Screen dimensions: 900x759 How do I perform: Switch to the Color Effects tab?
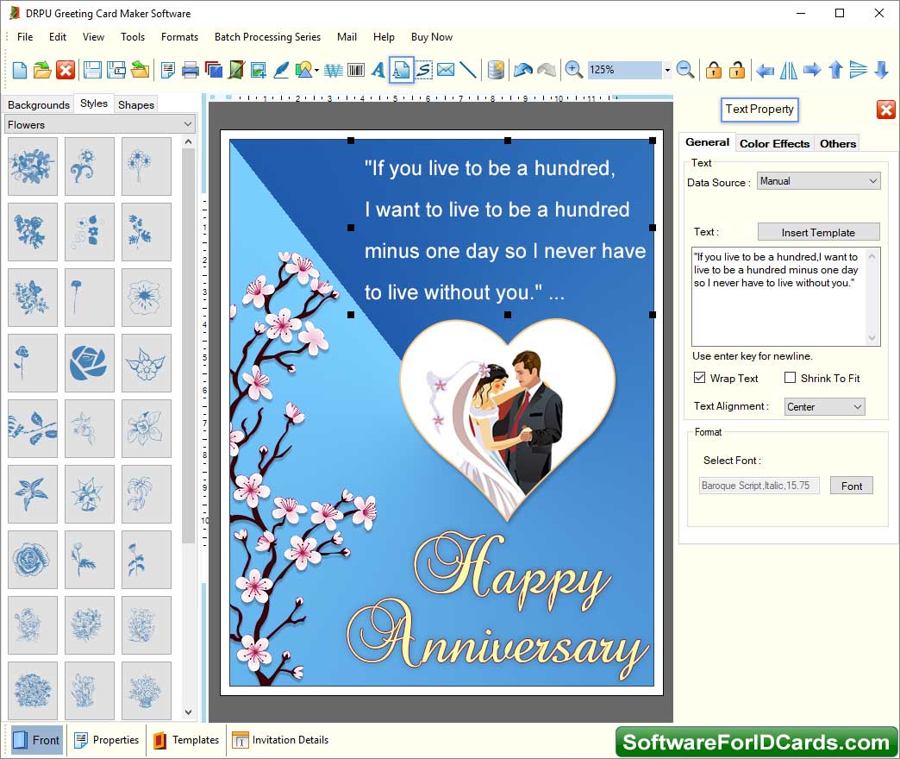[x=774, y=143]
